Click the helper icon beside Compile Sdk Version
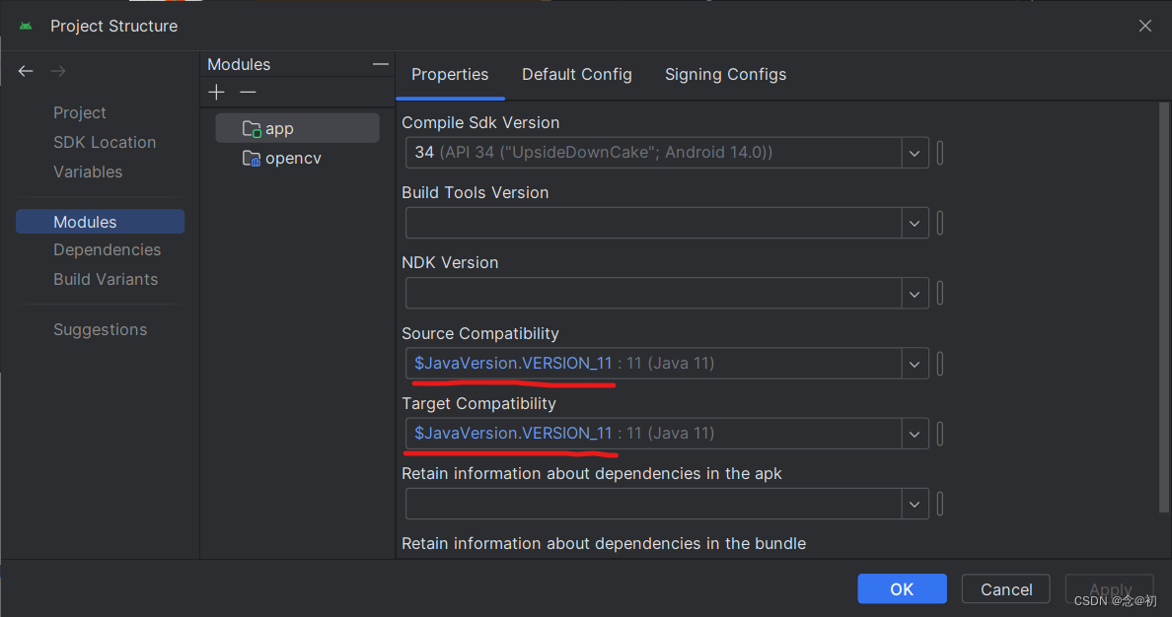Screen dimensions: 1172x617 tap(939, 153)
